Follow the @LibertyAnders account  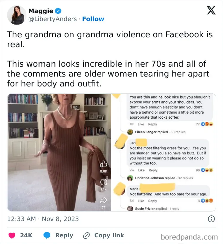click(x=93, y=19)
